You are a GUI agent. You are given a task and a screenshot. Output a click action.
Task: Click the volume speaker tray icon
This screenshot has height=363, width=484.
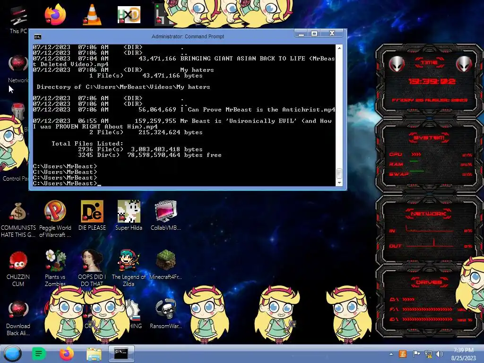(x=439, y=354)
